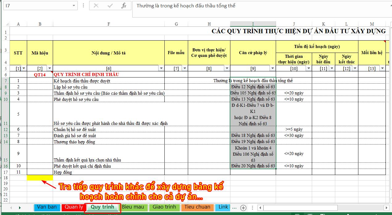Open the Name Box dropdown arrow
Viewport: 392px width, 215px height.
coord(74,6)
